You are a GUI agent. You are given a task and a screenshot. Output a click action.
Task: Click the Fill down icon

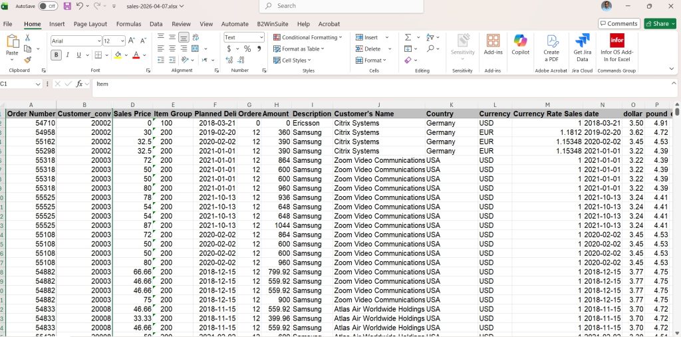[x=408, y=49]
